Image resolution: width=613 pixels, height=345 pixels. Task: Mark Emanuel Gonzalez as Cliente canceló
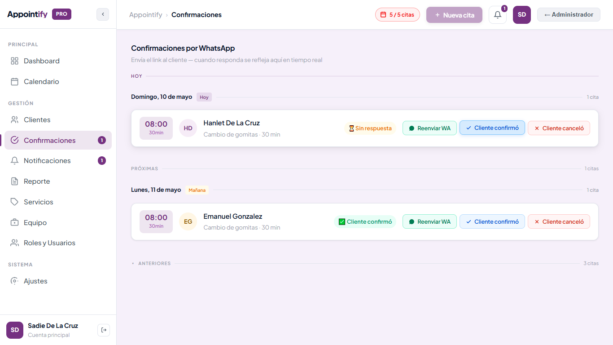point(559,221)
